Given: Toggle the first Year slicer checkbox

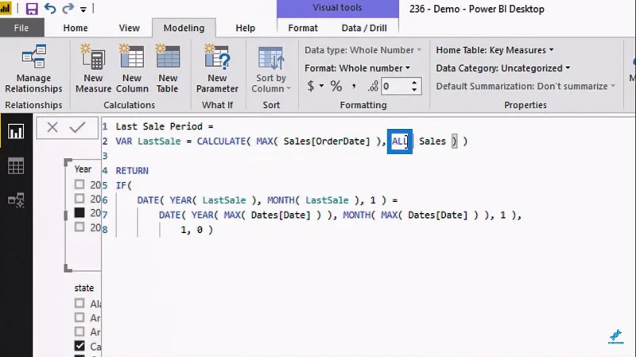Looking at the screenshot, I should [x=79, y=184].
